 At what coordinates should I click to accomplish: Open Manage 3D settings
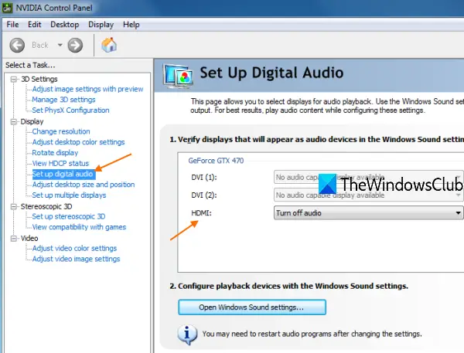tap(63, 100)
